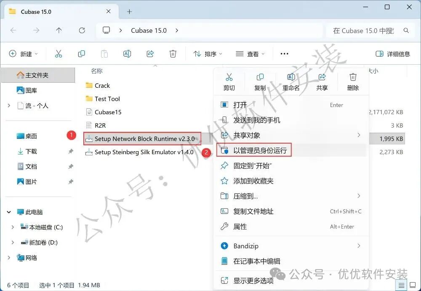Expand the 网络 tree node

tap(9, 257)
